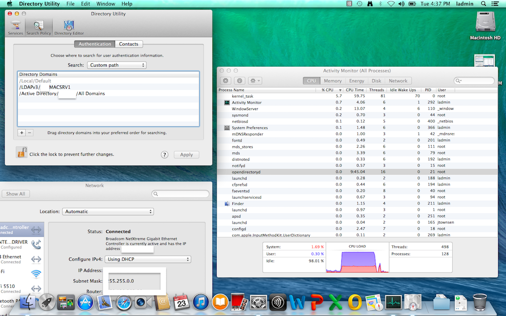Open gear action menu in Activity Monitor

(x=255, y=81)
